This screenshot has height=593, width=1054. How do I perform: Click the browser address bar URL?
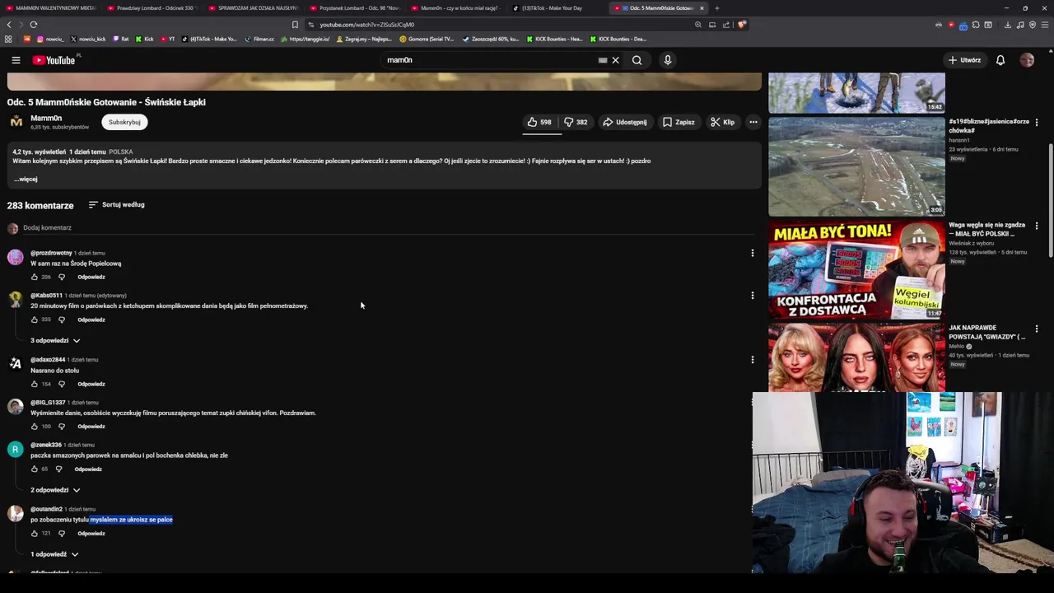(x=367, y=25)
